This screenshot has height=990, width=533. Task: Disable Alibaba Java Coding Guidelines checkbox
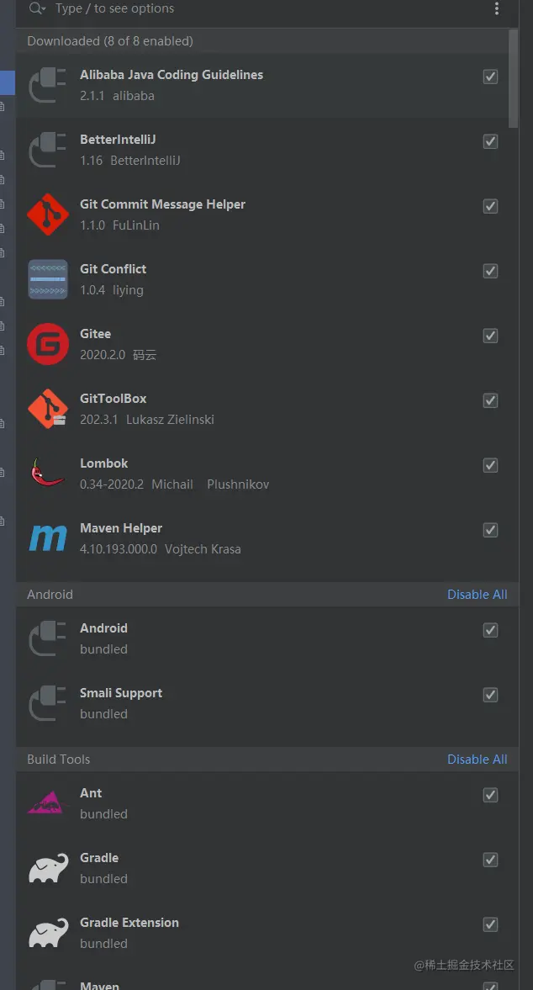490,77
